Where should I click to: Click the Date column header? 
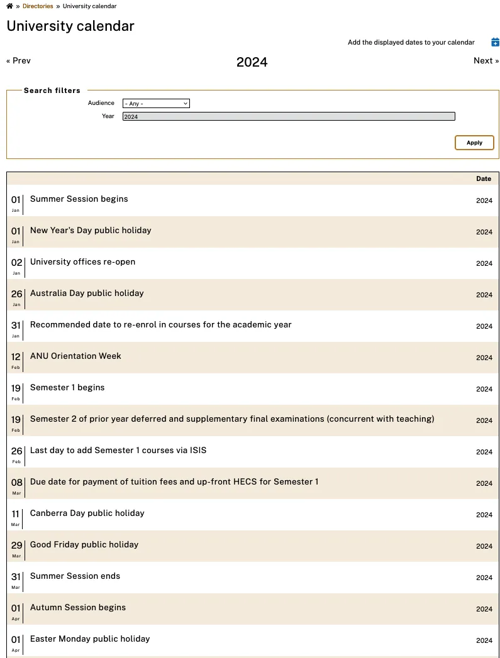click(484, 178)
